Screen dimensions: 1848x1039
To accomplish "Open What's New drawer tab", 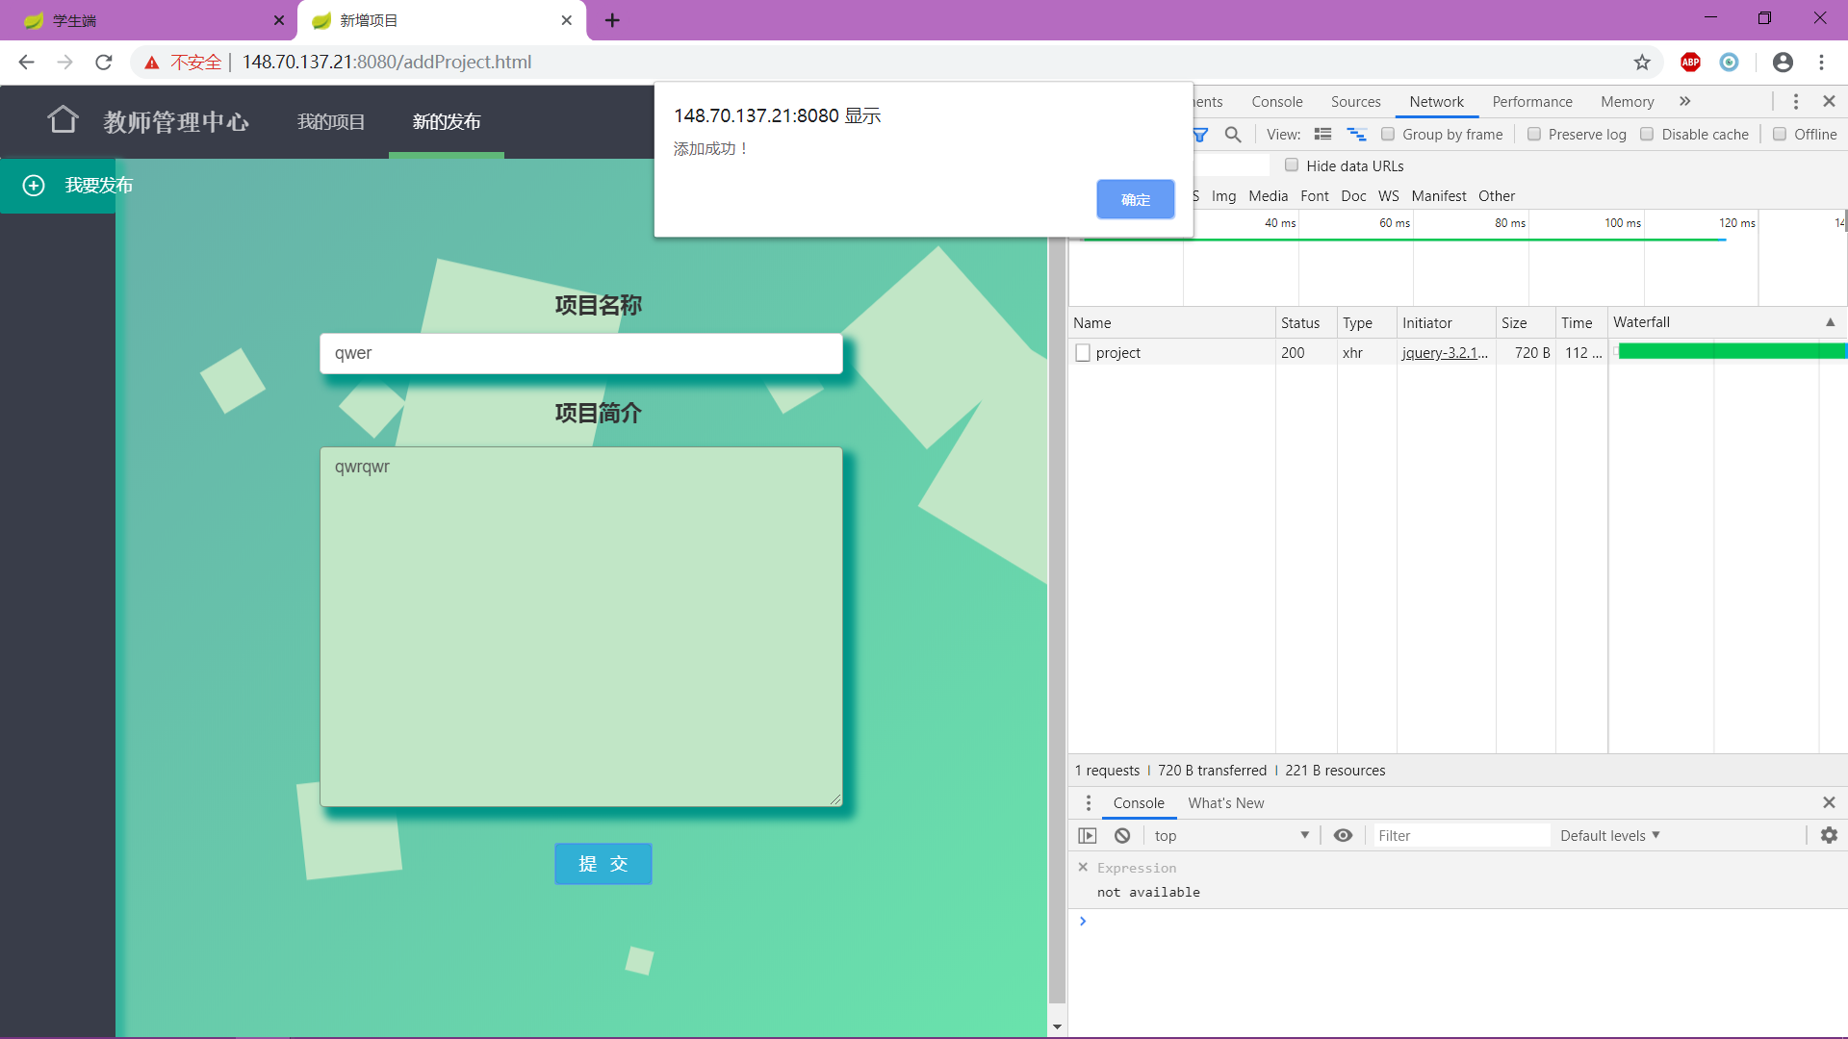I will 1225,802.
